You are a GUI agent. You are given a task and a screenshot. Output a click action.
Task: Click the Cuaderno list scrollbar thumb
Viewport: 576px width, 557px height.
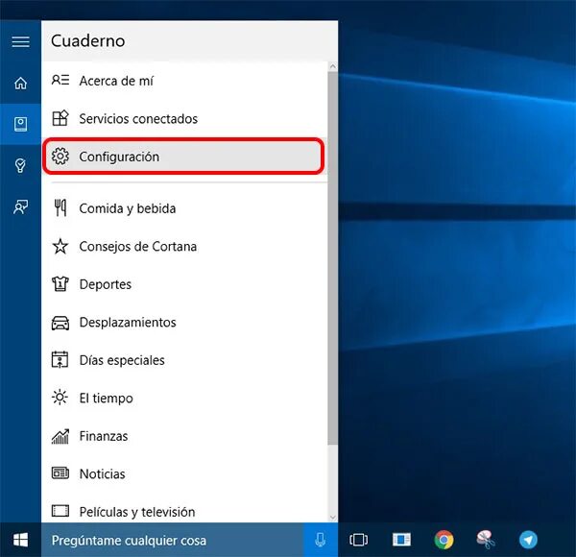[333, 258]
